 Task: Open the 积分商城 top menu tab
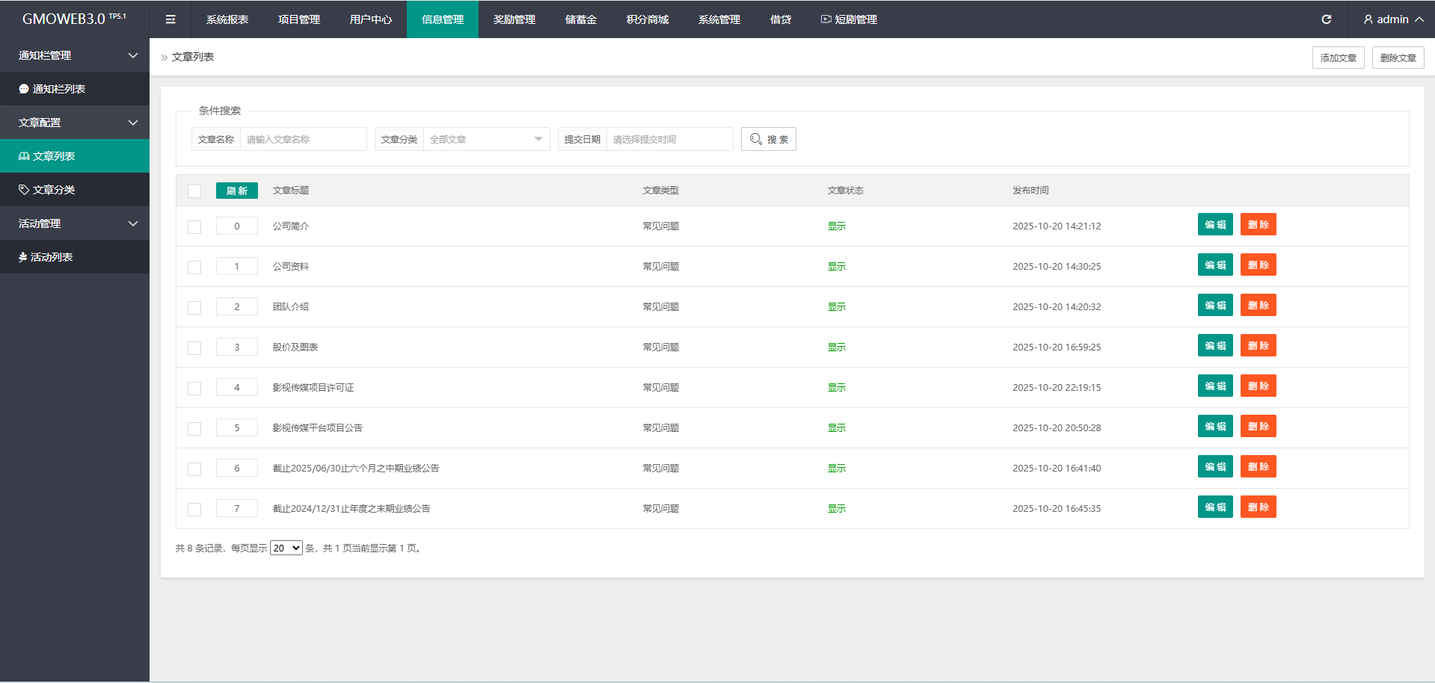point(647,19)
